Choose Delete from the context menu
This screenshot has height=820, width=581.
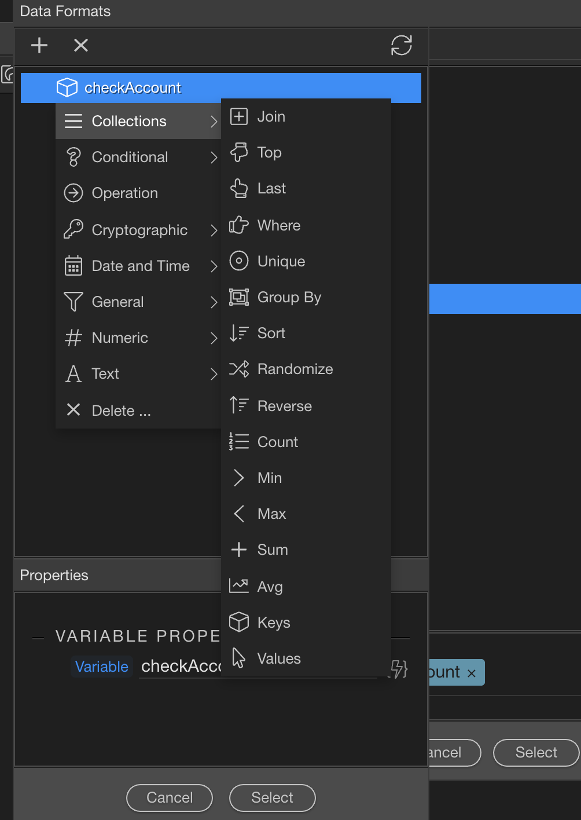pyautogui.click(x=120, y=411)
